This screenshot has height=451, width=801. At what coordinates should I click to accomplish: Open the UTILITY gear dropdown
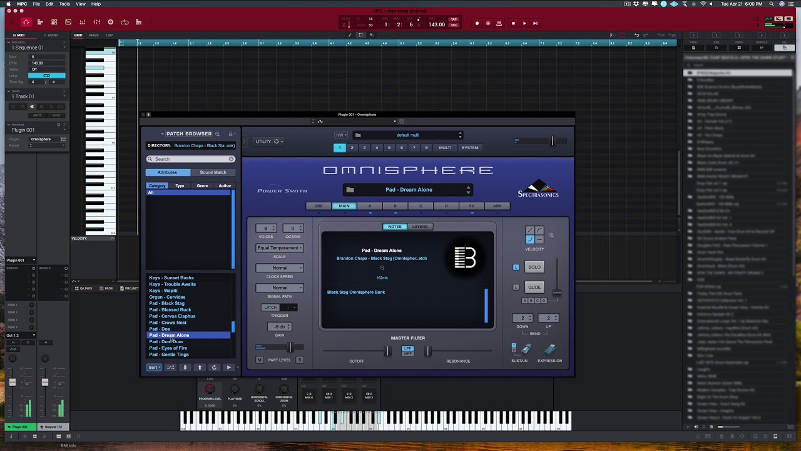[269, 142]
